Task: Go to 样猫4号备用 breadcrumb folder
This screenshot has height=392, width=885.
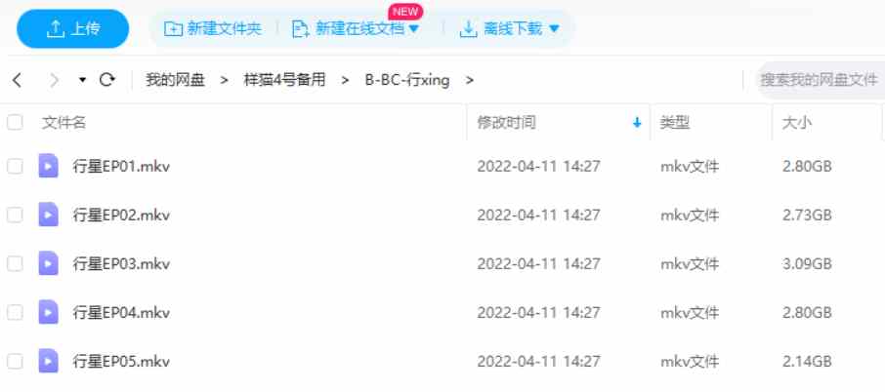Action: point(284,80)
